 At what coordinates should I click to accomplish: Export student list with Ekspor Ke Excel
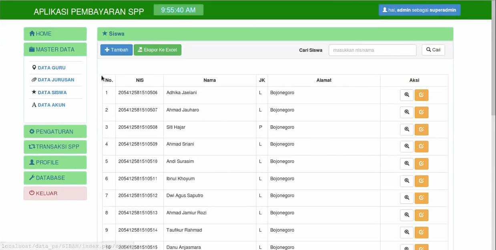(157, 50)
